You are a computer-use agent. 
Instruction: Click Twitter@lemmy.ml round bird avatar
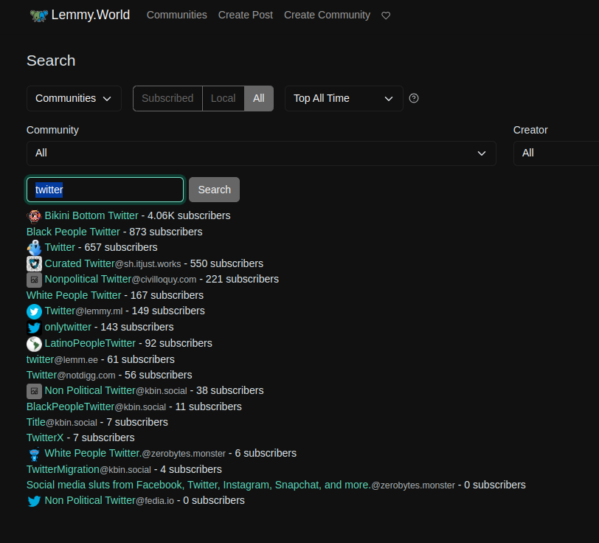(x=34, y=311)
